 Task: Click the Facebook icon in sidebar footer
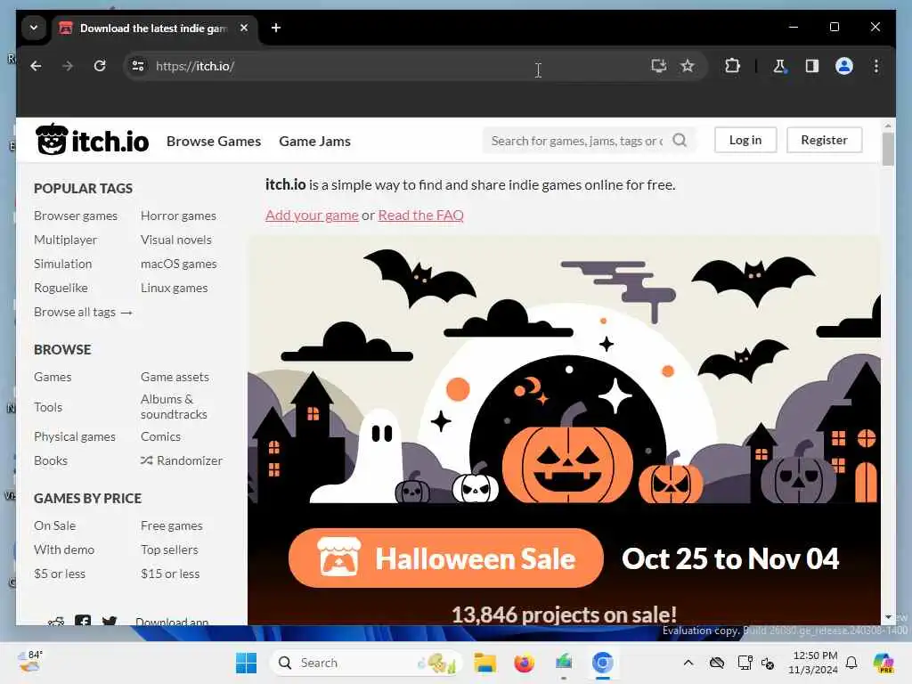(83, 621)
